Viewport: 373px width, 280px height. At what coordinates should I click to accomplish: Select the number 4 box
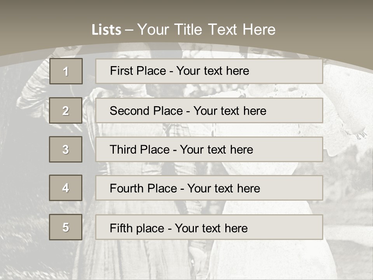click(x=66, y=188)
